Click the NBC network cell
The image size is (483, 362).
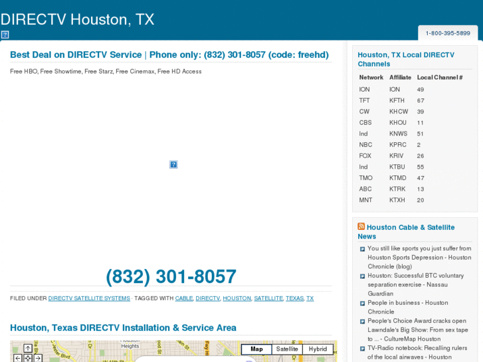365,145
